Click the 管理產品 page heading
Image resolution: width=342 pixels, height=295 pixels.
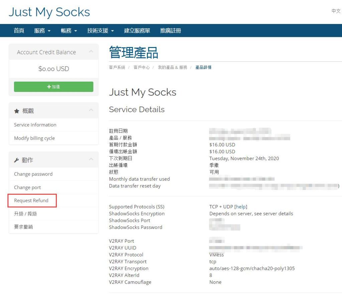(134, 52)
